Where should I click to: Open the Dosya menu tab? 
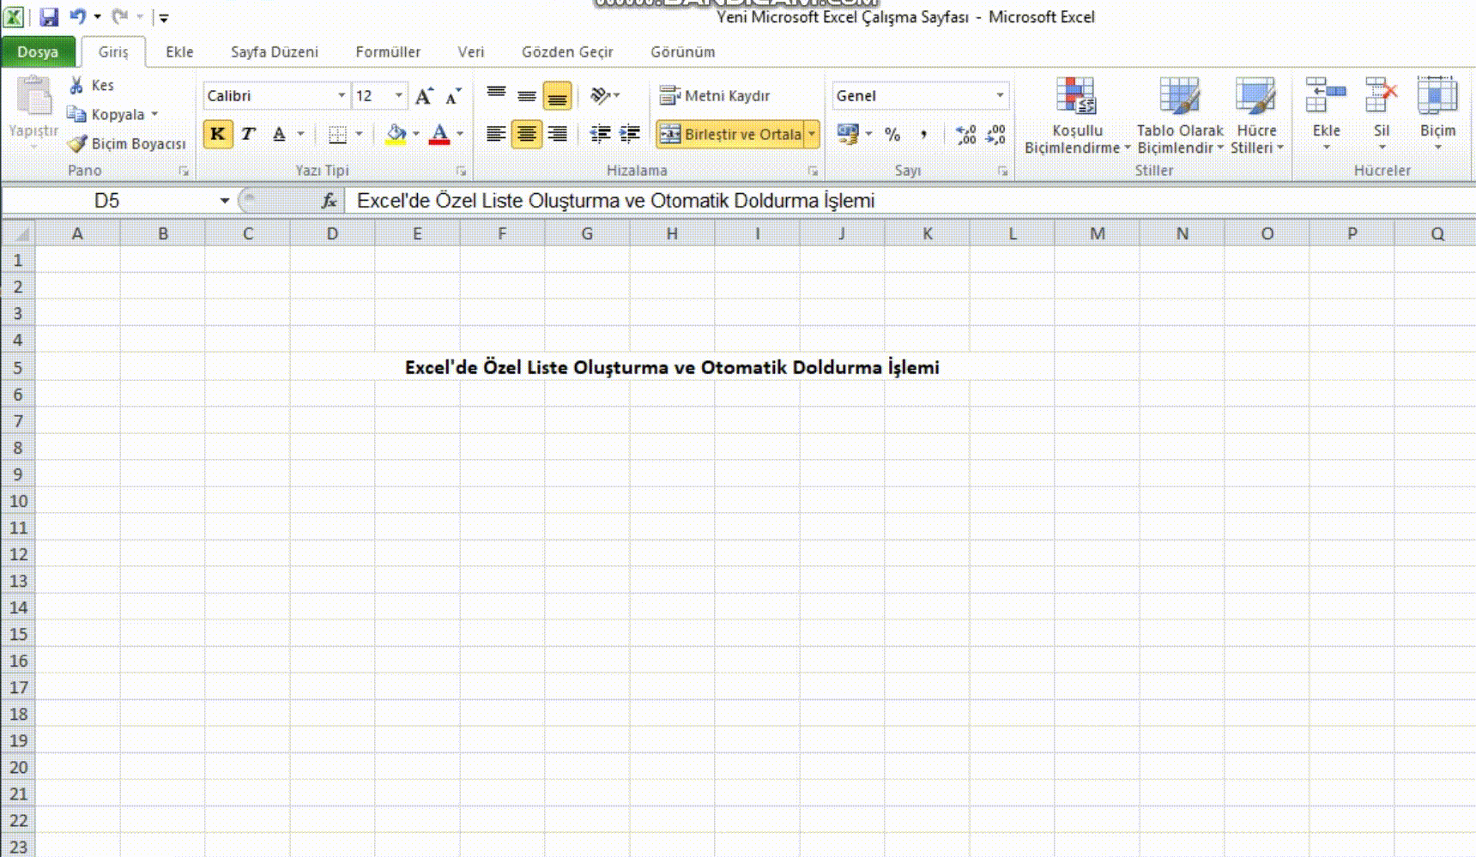click(38, 51)
